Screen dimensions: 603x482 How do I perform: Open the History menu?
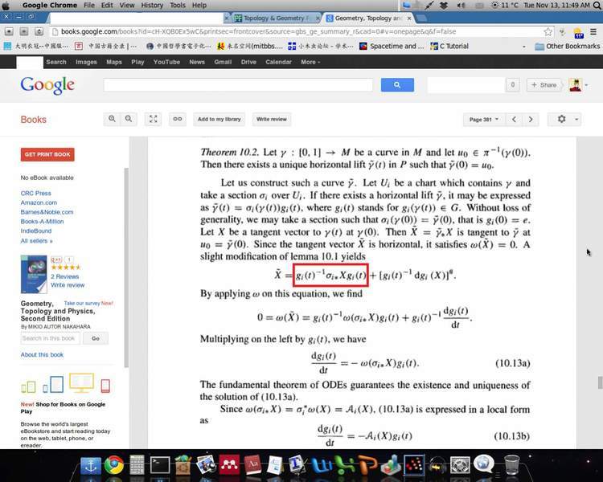click(x=152, y=5)
